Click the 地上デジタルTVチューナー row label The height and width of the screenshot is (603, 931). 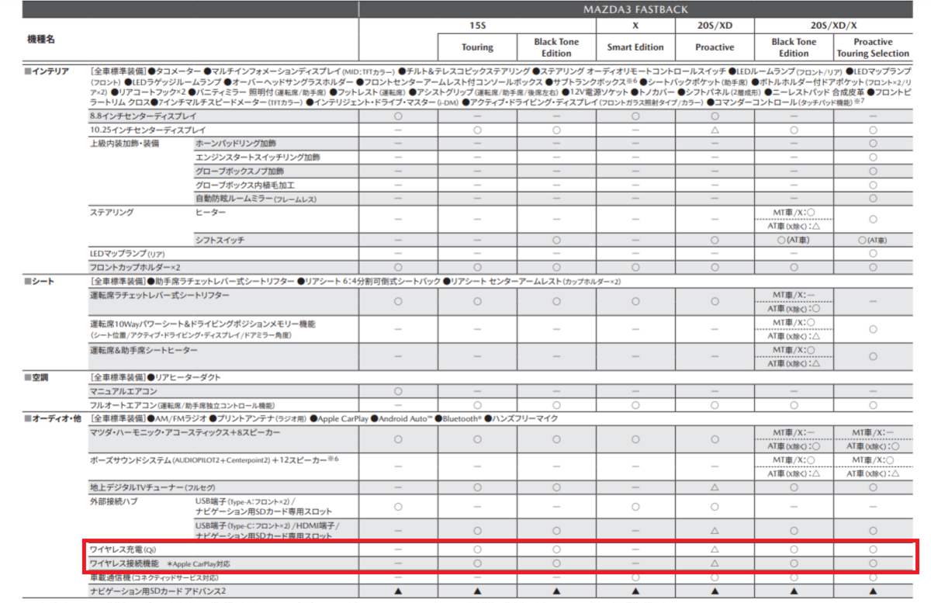(152, 487)
